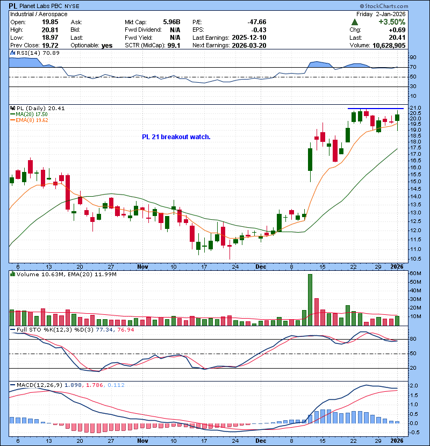
Task: Click the Fwd Yield N/A value
Action: pos(175,38)
